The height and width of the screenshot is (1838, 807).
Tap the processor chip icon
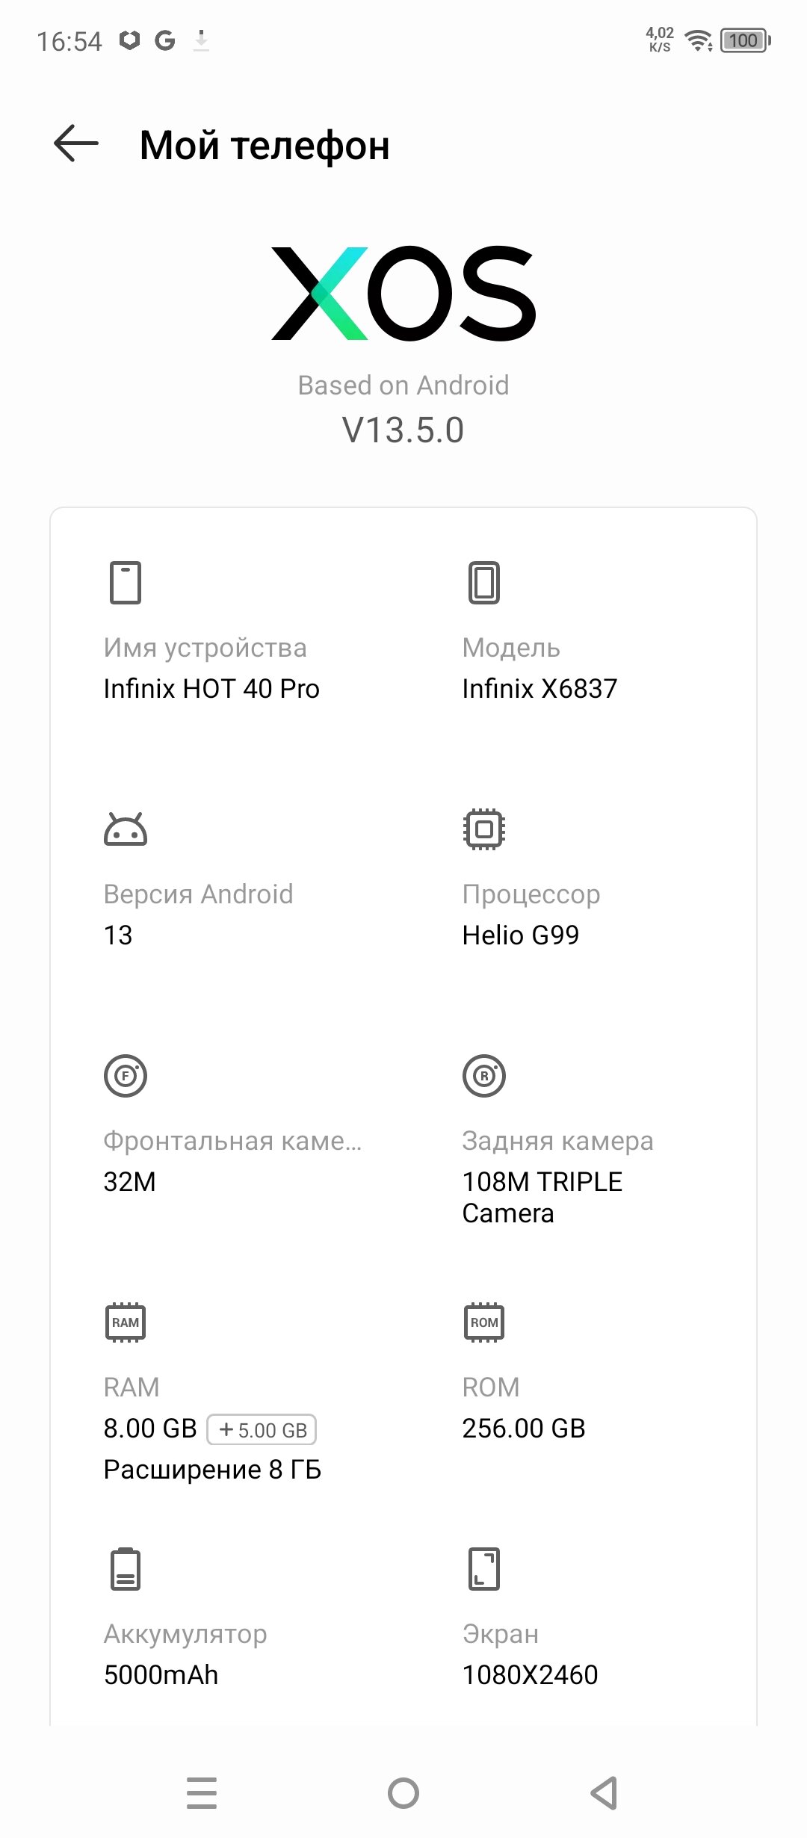484,829
